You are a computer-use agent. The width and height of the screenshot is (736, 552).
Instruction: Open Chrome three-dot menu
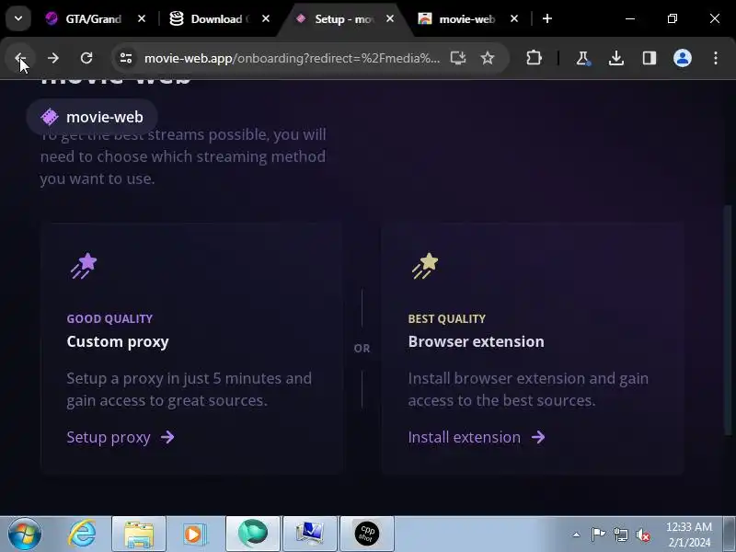click(716, 58)
